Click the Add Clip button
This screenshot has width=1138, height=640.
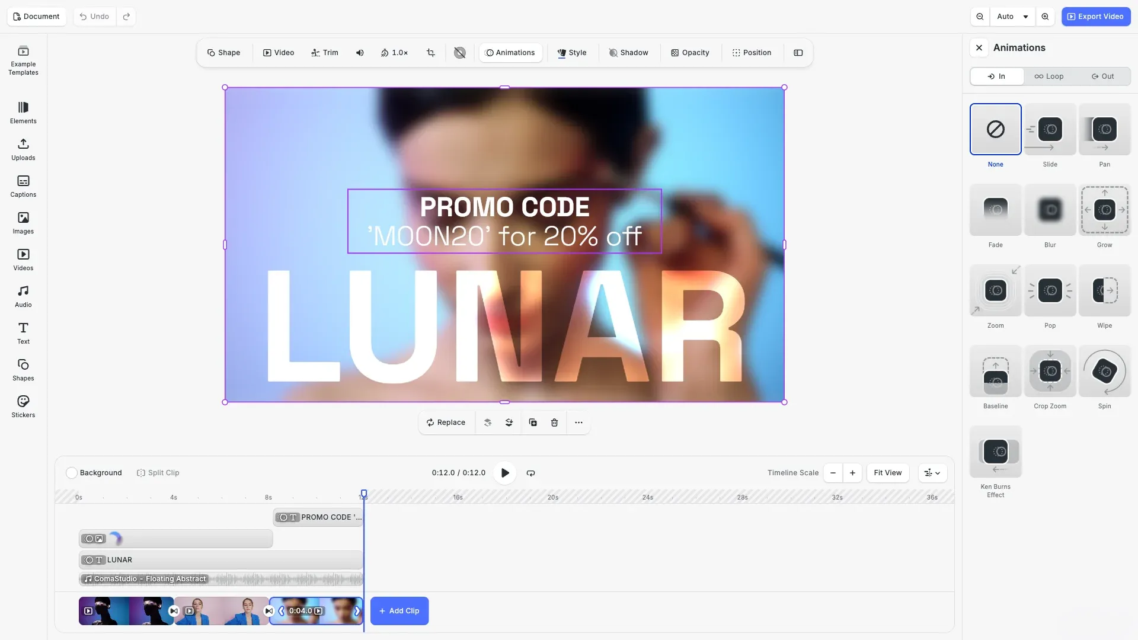[399, 611]
